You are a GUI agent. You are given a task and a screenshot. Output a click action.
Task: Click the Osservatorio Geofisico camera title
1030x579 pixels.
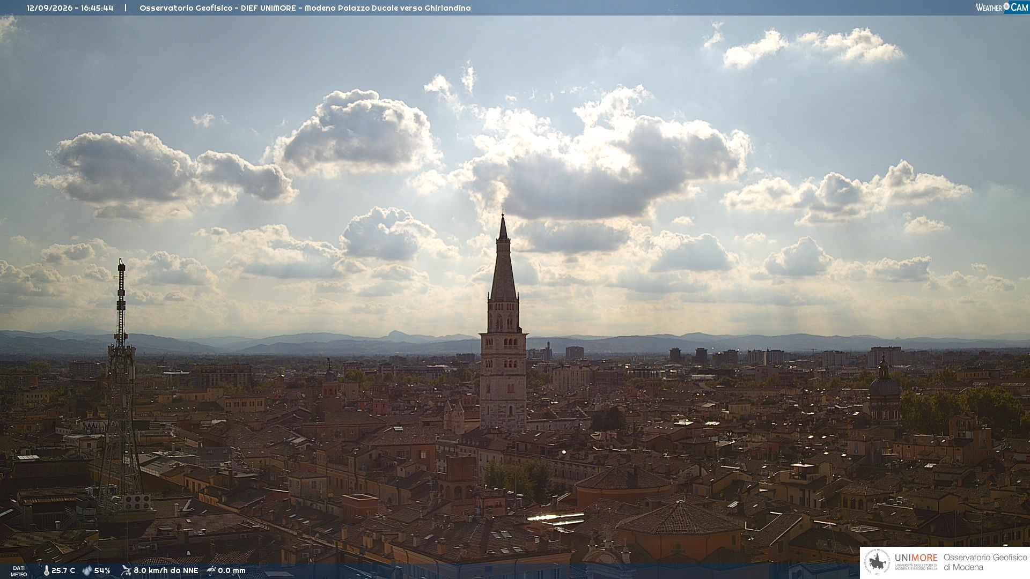(305, 8)
